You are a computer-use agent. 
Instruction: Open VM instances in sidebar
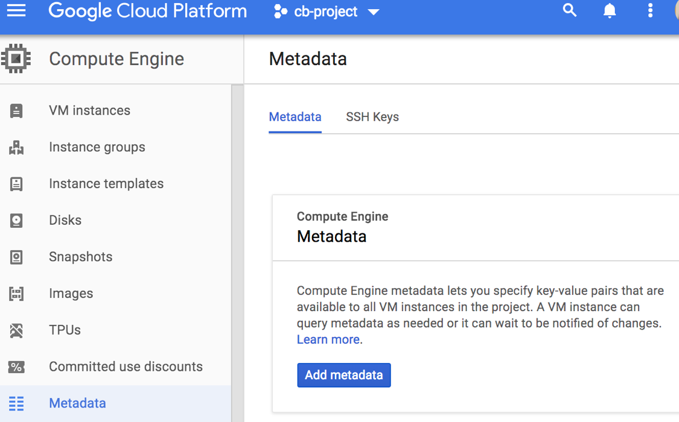[x=90, y=110]
